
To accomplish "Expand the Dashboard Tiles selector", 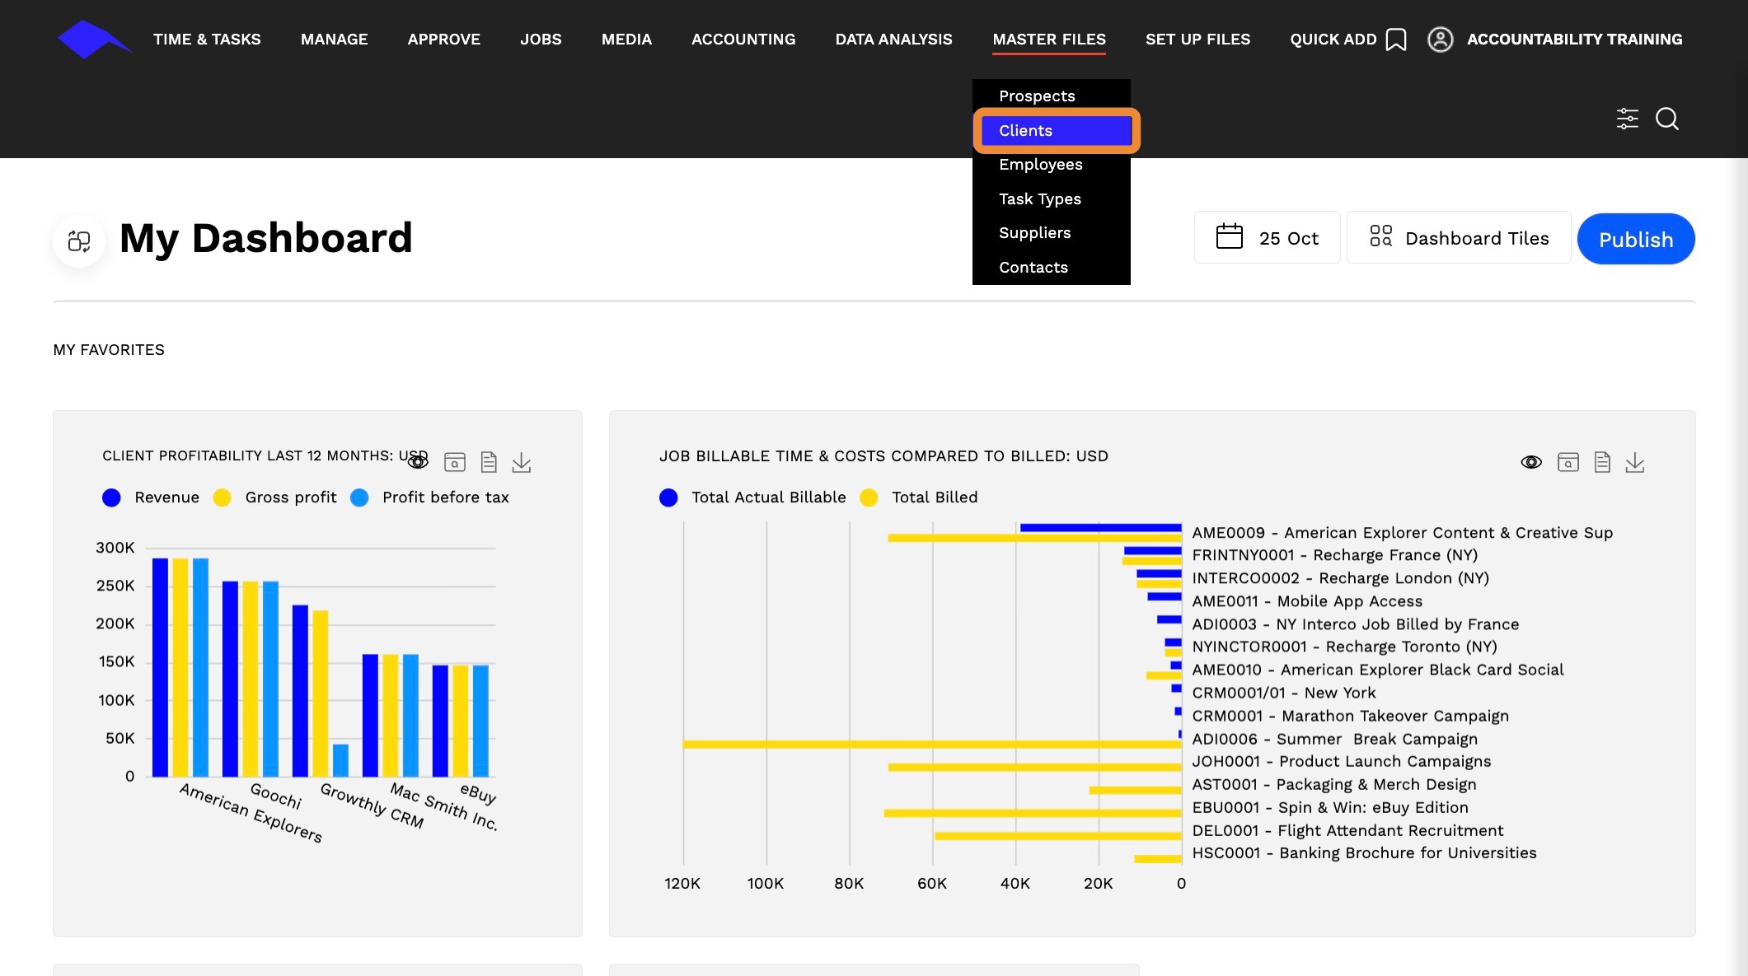I will (1458, 238).
